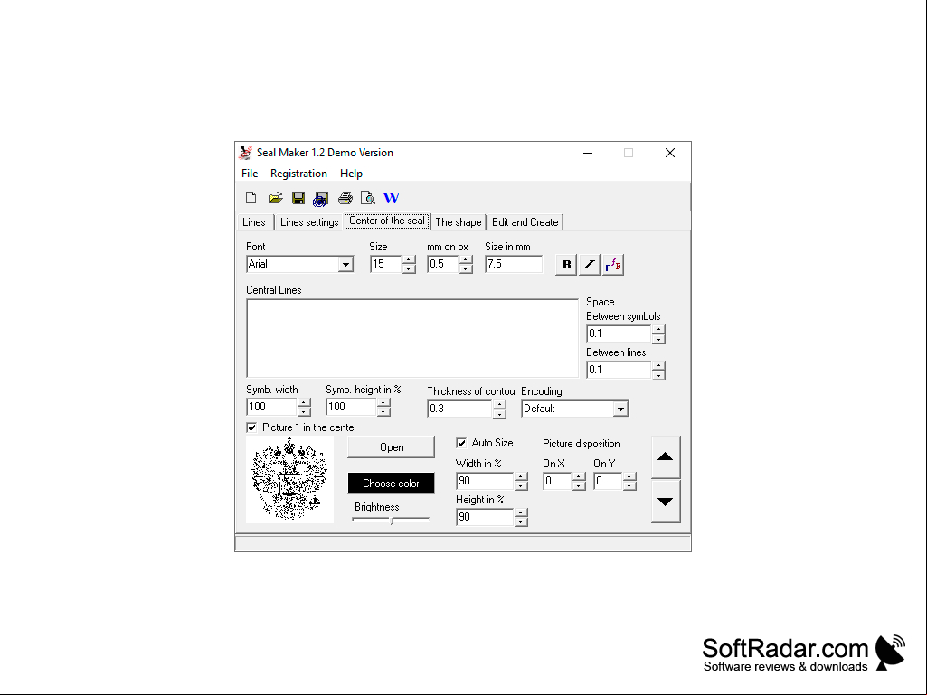Screen dimensions: 927x695
Task: Click the Thickness of contour field
Action: point(460,409)
